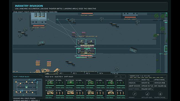This screenshot has height=101, width=180.
Task: Switch to the PLT 1 tab
Action: [x=64, y=73]
